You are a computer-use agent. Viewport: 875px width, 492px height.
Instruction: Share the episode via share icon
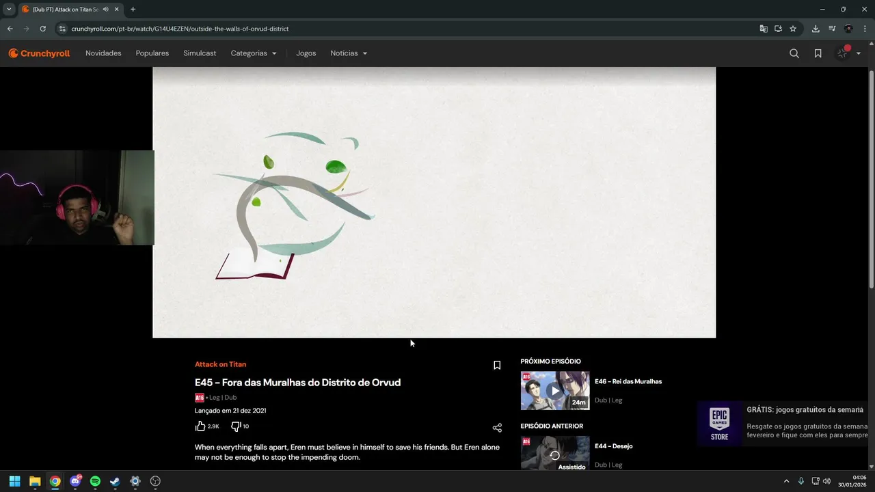(497, 428)
